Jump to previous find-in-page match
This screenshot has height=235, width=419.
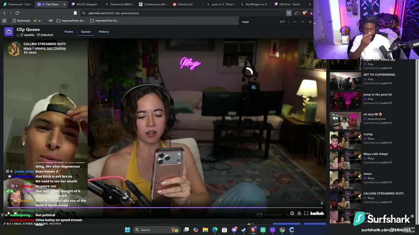pos(294,22)
